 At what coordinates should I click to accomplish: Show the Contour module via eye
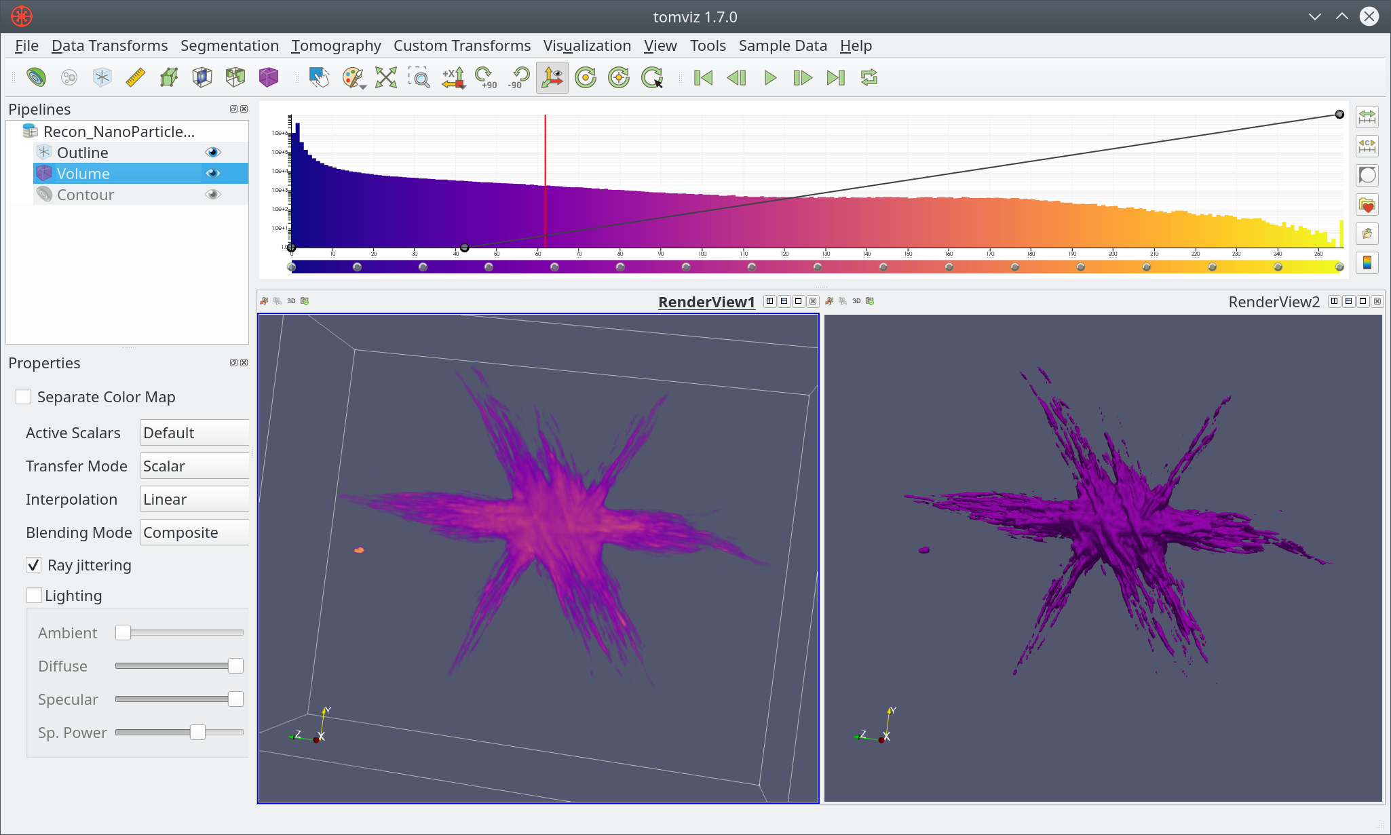pyautogui.click(x=213, y=194)
